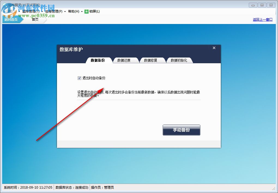Click the green lock icon for 锁屏 (lock screen)
This screenshot has width=278, height=193.
(86, 11)
